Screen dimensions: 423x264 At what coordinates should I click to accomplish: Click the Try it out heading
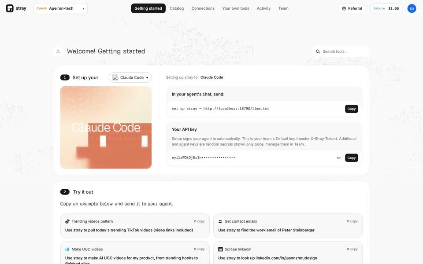pyautogui.click(x=83, y=192)
